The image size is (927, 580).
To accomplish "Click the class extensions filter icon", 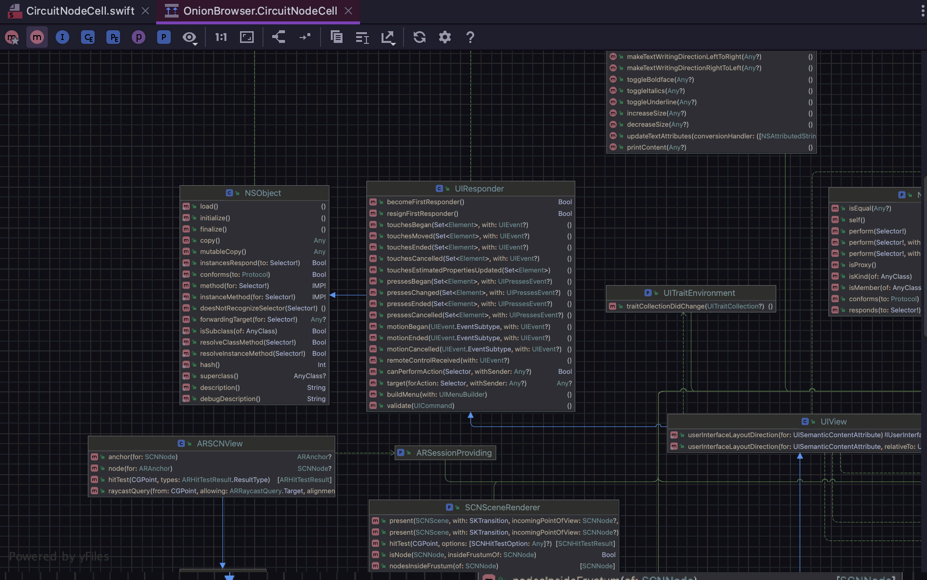I will click(x=88, y=37).
